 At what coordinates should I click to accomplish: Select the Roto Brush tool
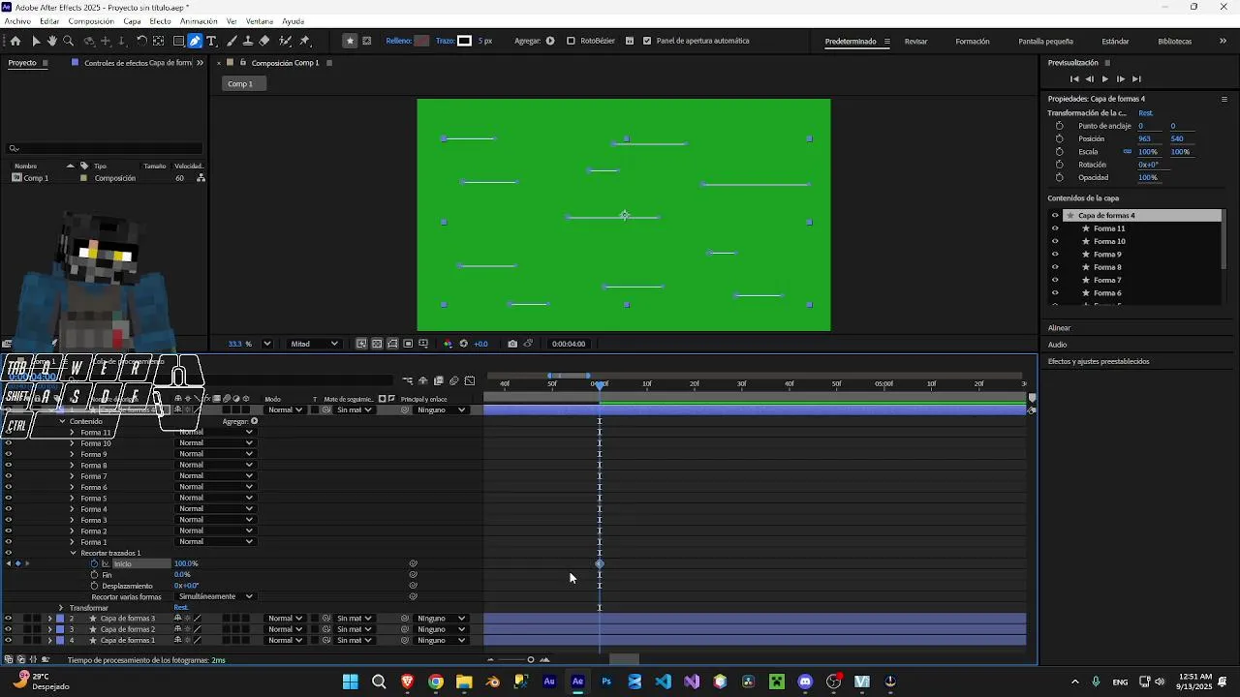click(286, 41)
